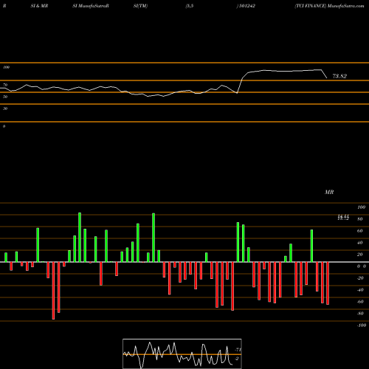369x369 pixels.
Task: Click the MR axis label -60
Action: pyautogui.click(x=360, y=302)
